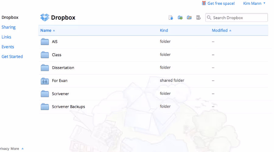This screenshot has width=274, height=152.
Task: Click the Share a folder icon
Action: [x=189, y=18]
